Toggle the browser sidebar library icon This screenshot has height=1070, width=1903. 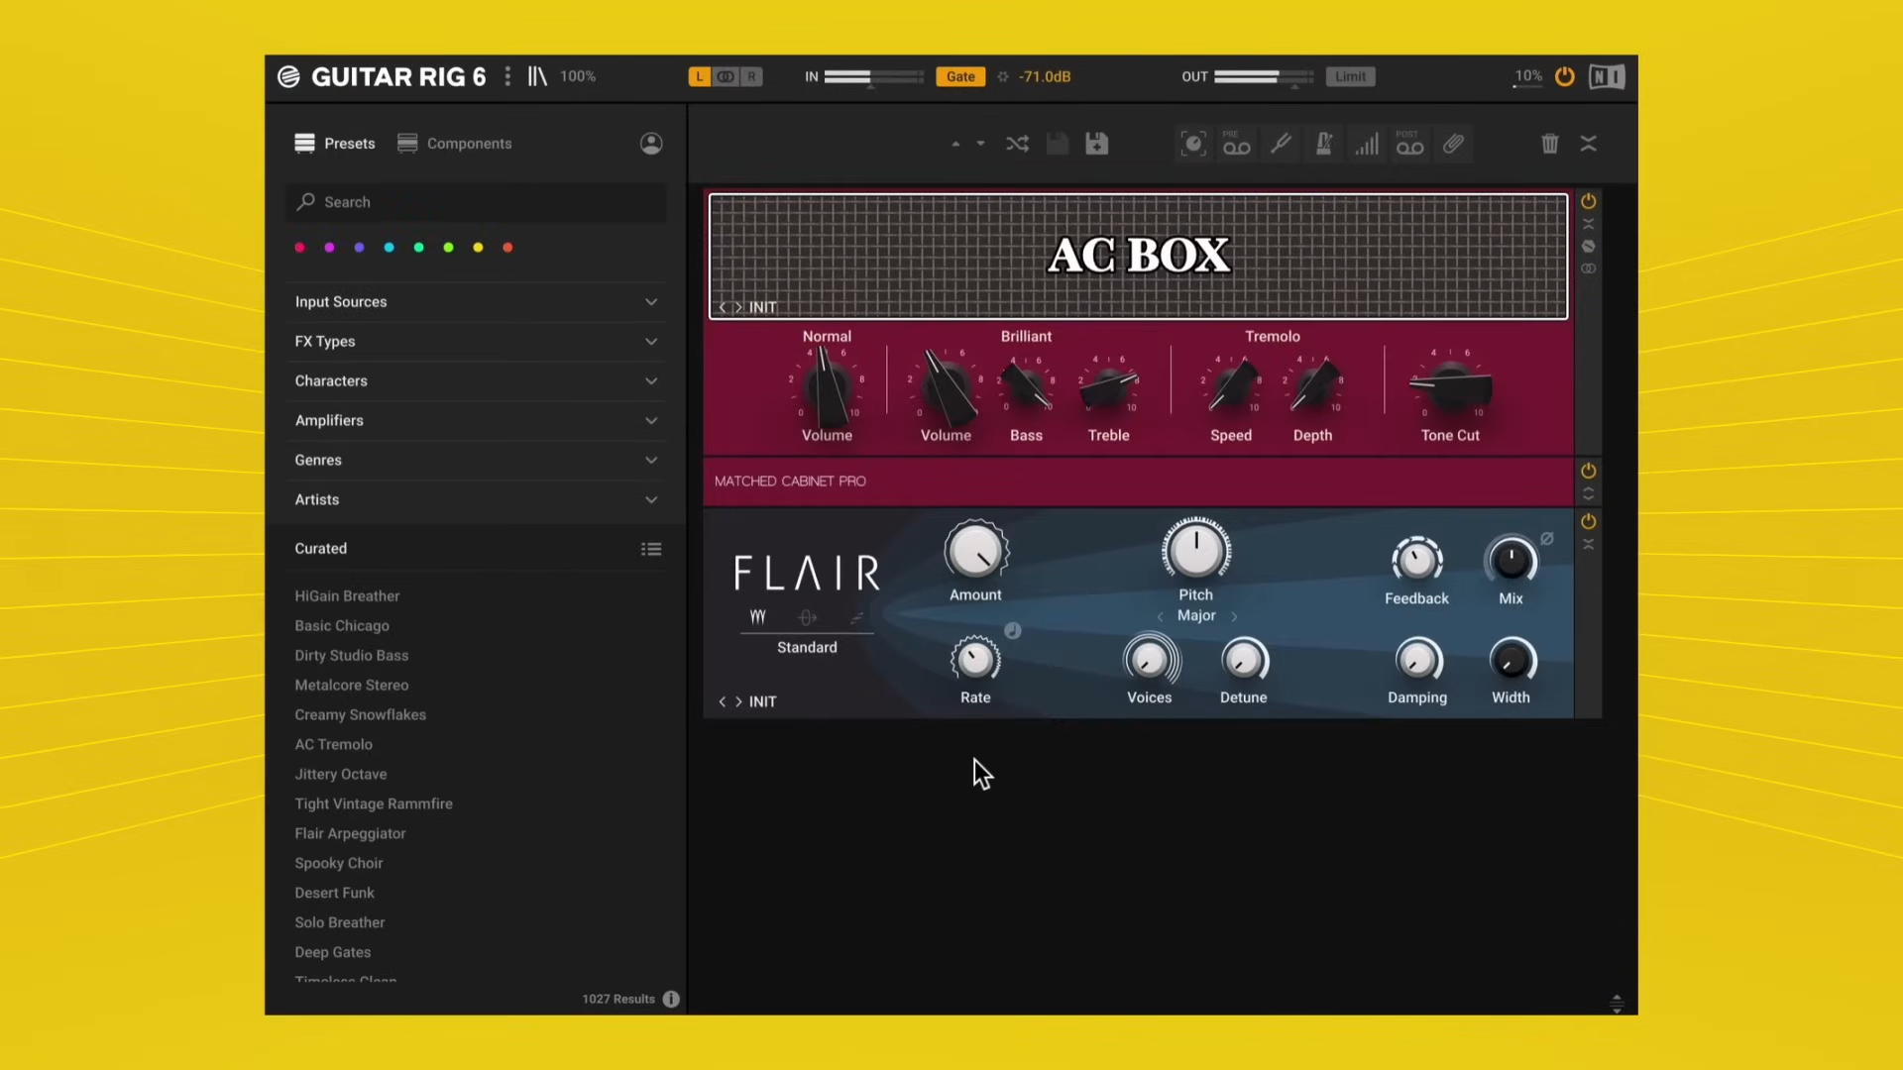(x=537, y=76)
